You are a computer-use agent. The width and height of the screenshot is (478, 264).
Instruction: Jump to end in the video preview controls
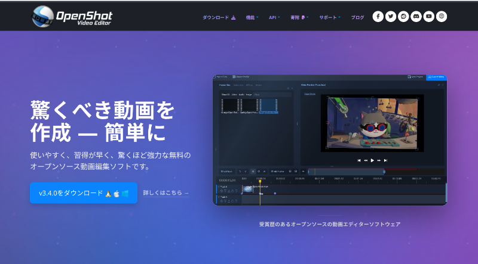point(385,160)
